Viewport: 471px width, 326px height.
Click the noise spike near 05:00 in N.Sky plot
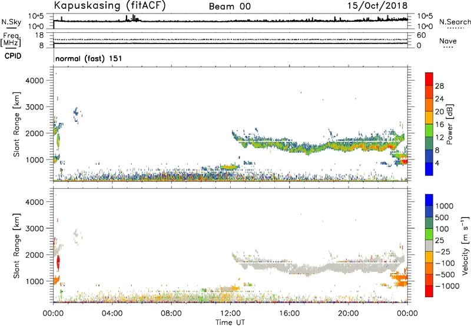pyautogui.click(x=127, y=18)
